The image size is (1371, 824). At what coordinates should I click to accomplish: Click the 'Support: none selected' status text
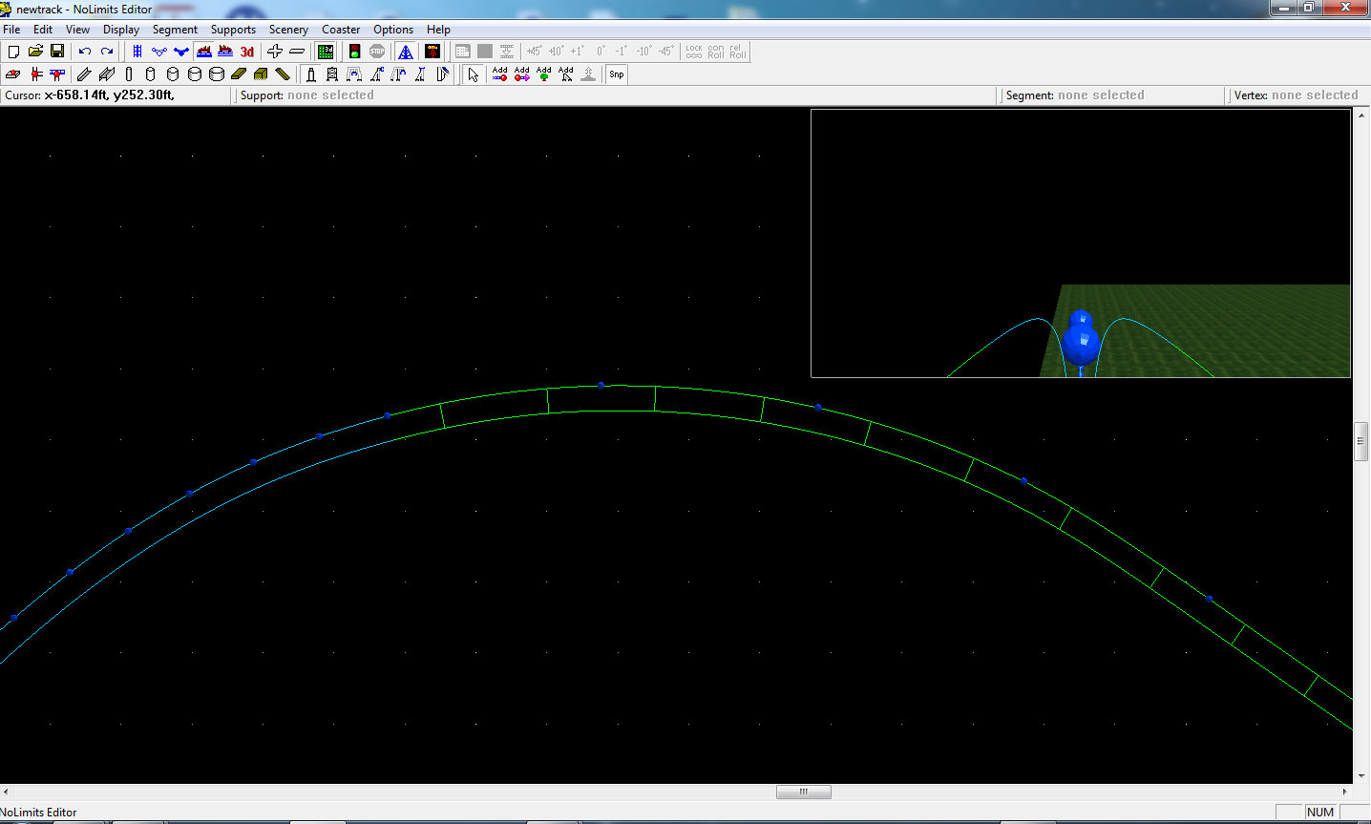(306, 95)
